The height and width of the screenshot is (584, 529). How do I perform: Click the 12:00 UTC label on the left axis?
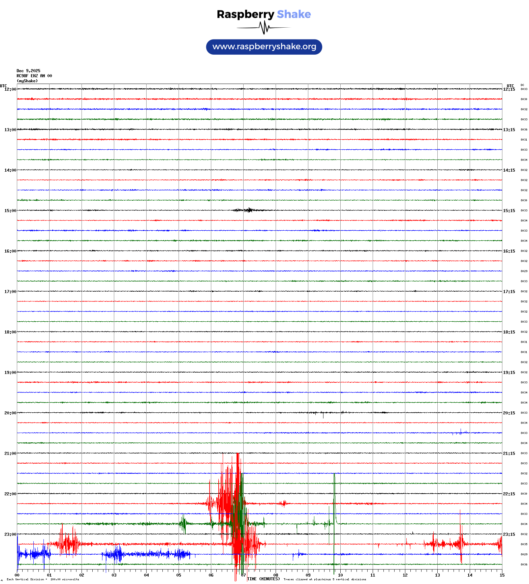click(x=10, y=89)
